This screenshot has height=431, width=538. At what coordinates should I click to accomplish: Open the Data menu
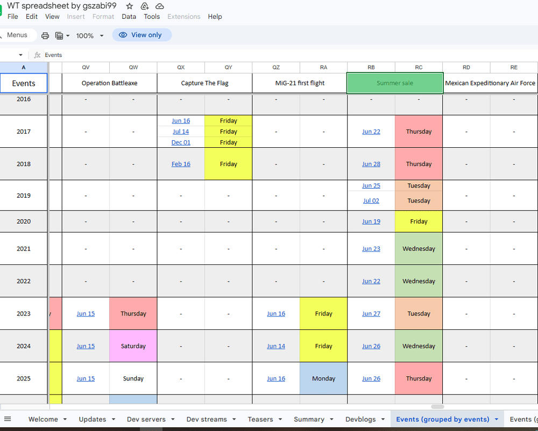129,17
